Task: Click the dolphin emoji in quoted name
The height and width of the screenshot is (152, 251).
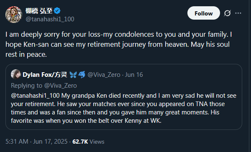Action: click(x=82, y=75)
